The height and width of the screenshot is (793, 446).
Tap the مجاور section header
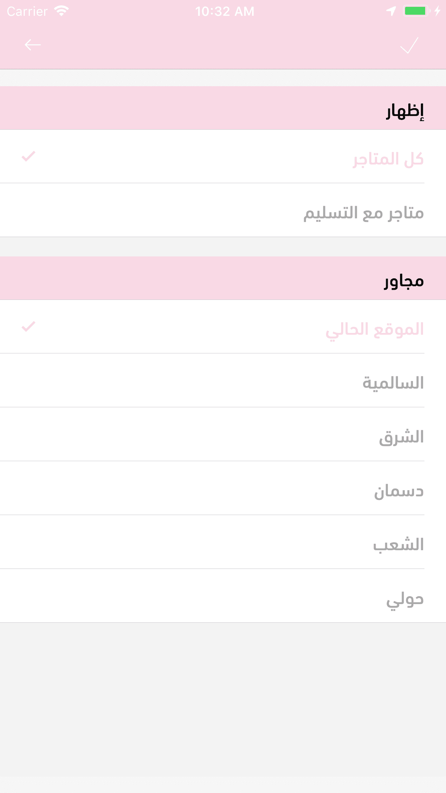404,281
